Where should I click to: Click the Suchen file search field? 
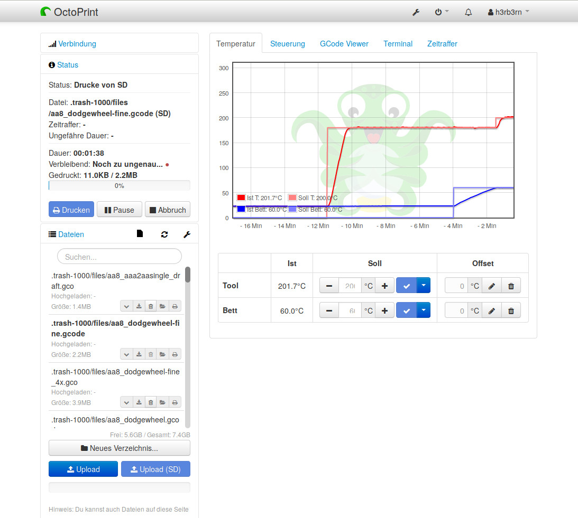pyautogui.click(x=120, y=257)
